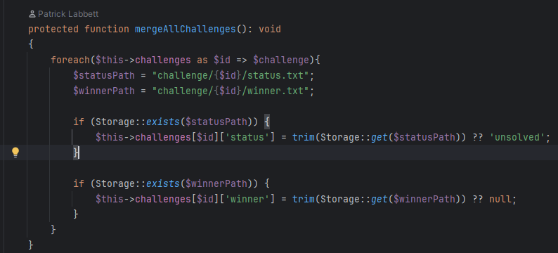Click the highlighted closing brace at the caret

(76, 153)
